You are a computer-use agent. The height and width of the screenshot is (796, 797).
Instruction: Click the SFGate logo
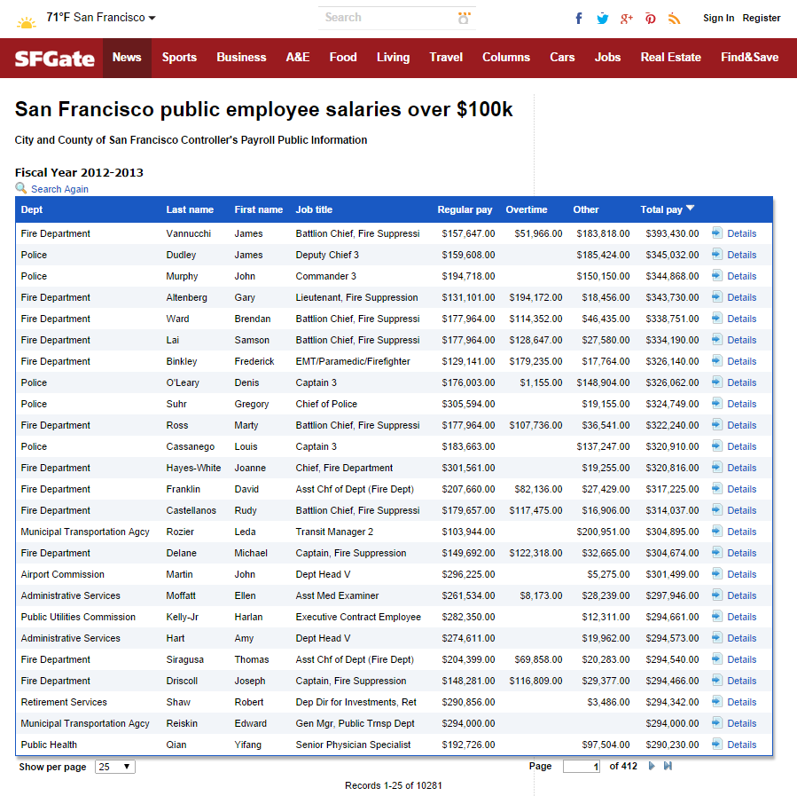(55, 59)
